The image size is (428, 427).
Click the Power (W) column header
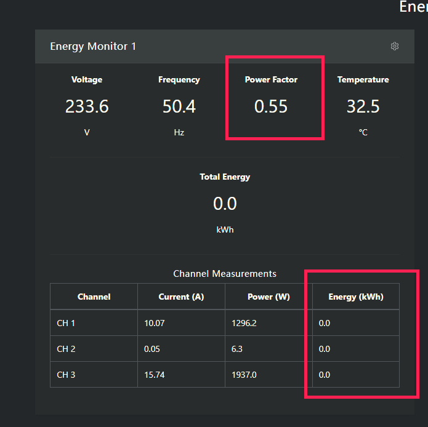(269, 297)
